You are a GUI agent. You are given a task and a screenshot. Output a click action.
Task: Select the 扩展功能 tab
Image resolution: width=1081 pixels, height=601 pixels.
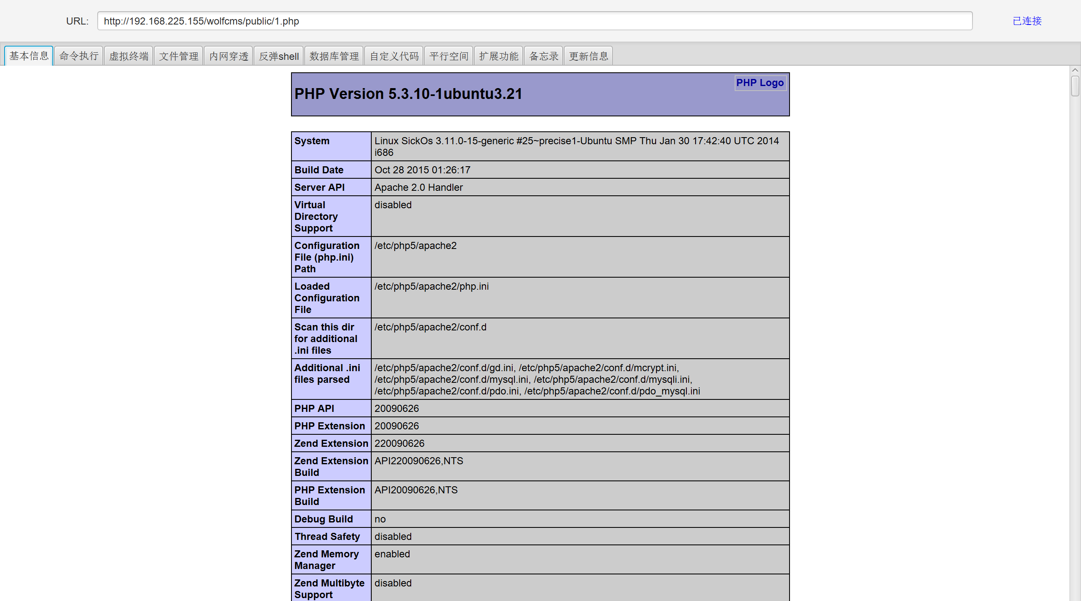pyautogui.click(x=499, y=56)
